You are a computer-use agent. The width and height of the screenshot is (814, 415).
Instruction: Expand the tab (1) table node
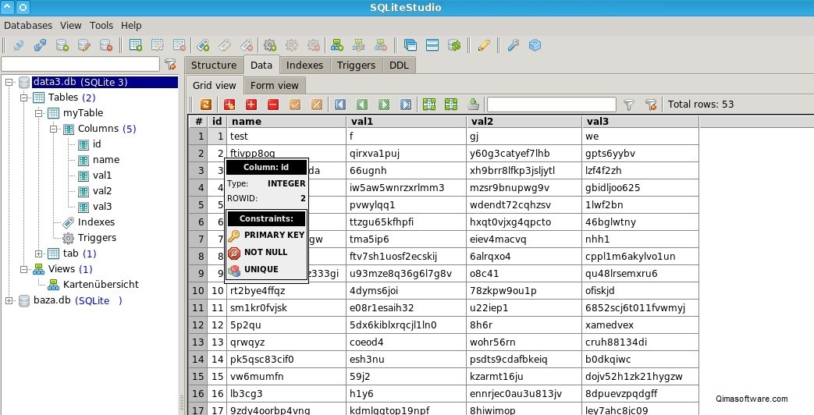tap(39, 254)
